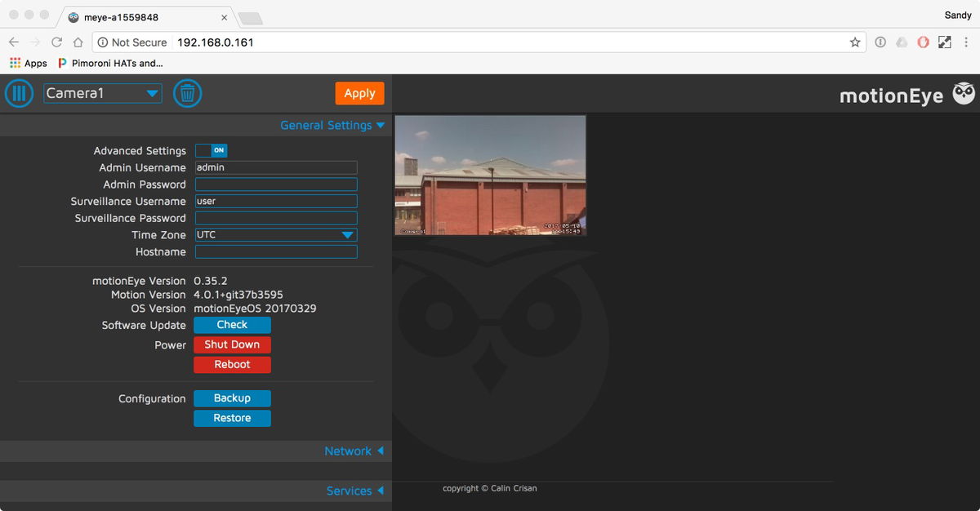Click the red adblocker extension icon
The height and width of the screenshot is (511, 980).
923,42
